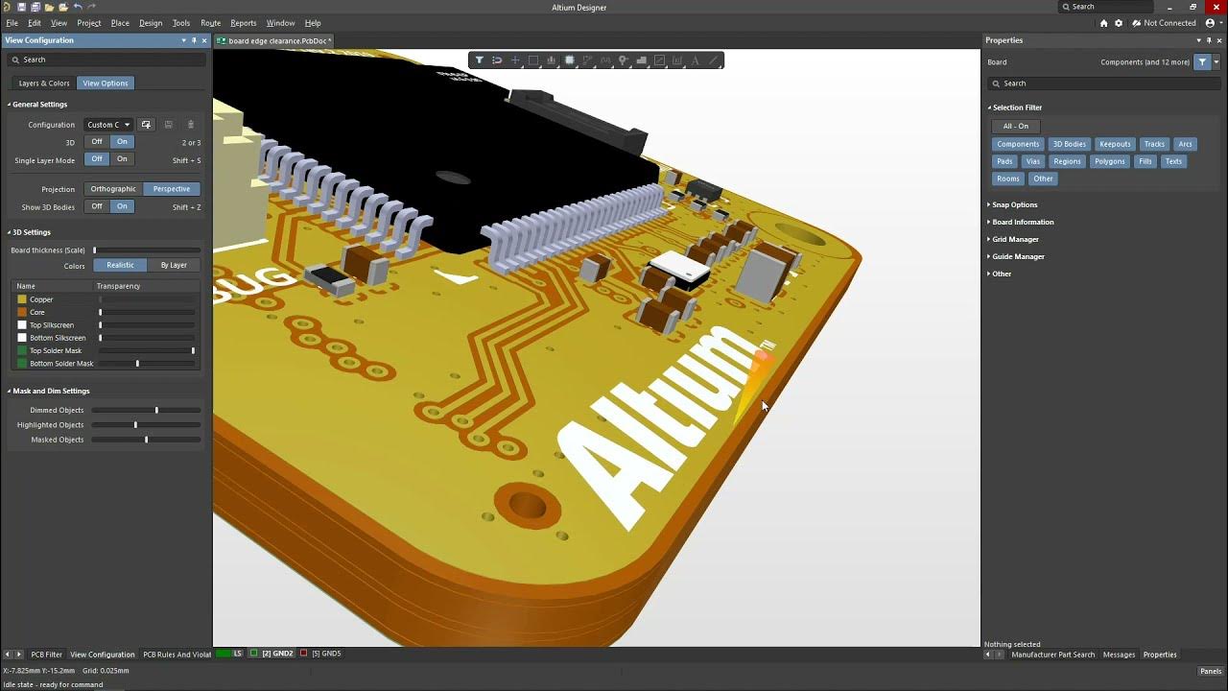Open the Configuration dropdown
This screenshot has height=691, width=1228.
click(x=108, y=125)
